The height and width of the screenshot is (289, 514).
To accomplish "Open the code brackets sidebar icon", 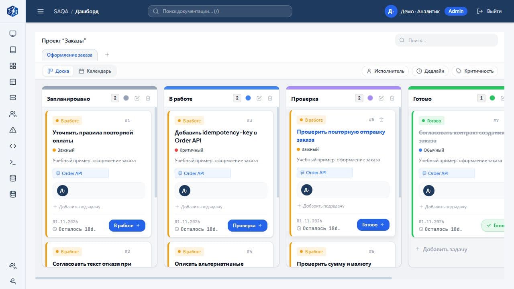I will [x=13, y=146].
